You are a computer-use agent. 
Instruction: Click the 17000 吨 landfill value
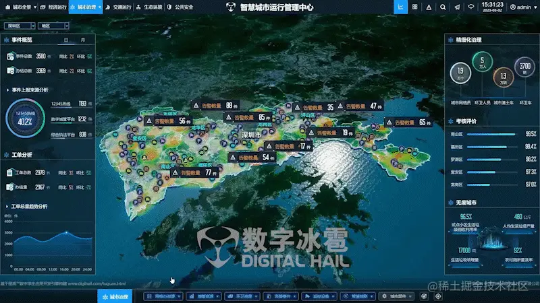[x=467, y=250]
